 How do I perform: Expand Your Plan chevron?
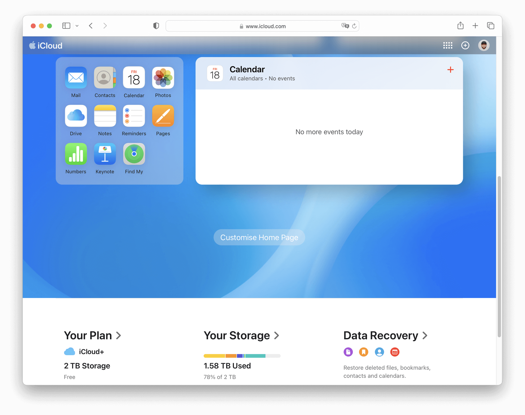(x=119, y=335)
